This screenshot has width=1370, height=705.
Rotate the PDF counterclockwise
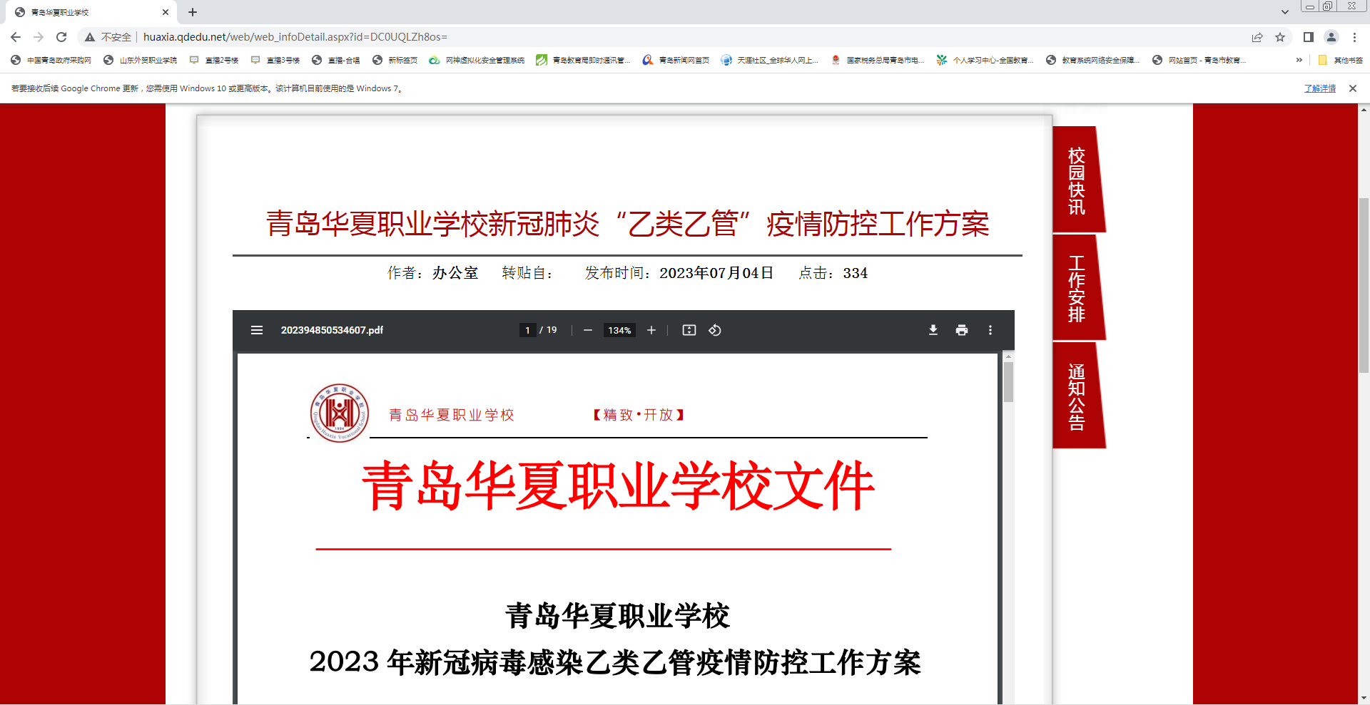pyautogui.click(x=714, y=330)
